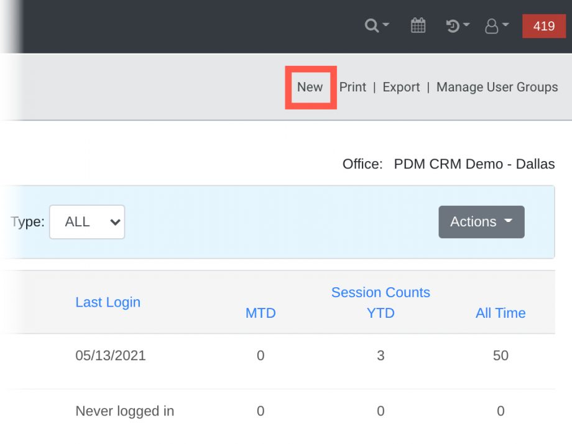Click the Export link

click(401, 87)
